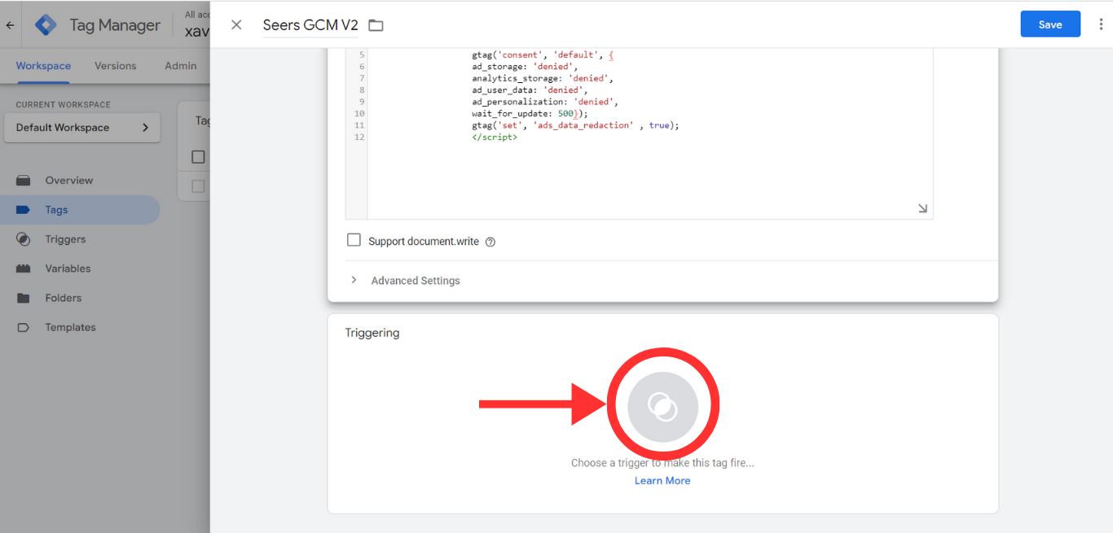Tick the first row checkbox in tags table
1113x533 pixels.
[x=198, y=186]
